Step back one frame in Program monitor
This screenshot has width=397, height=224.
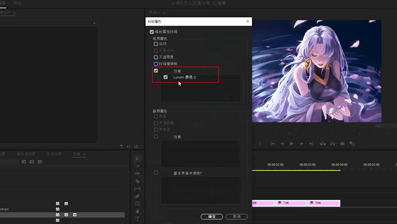282,144
